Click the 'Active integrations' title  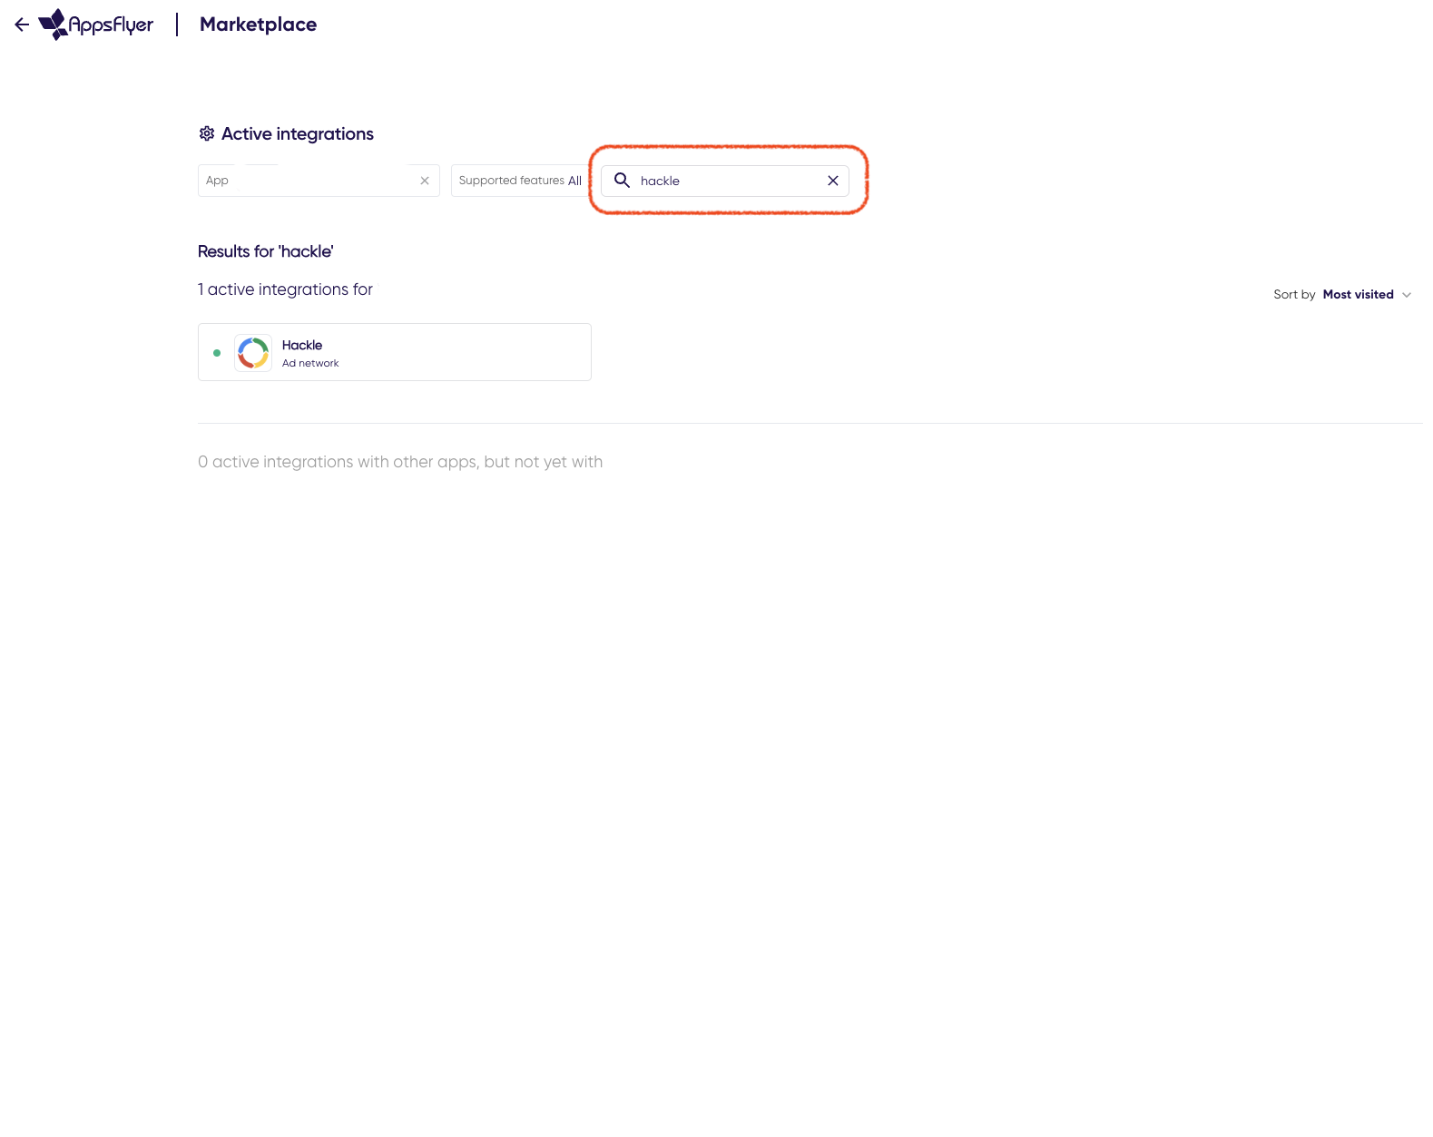click(x=298, y=133)
